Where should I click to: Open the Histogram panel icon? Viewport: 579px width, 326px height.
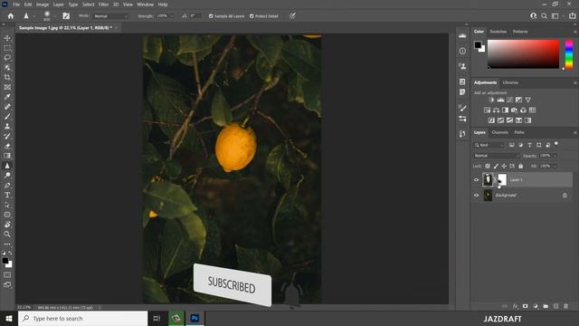[462, 36]
